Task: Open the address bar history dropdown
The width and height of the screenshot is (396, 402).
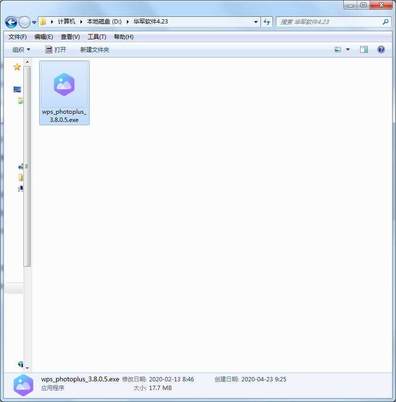Action: tap(256, 22)
